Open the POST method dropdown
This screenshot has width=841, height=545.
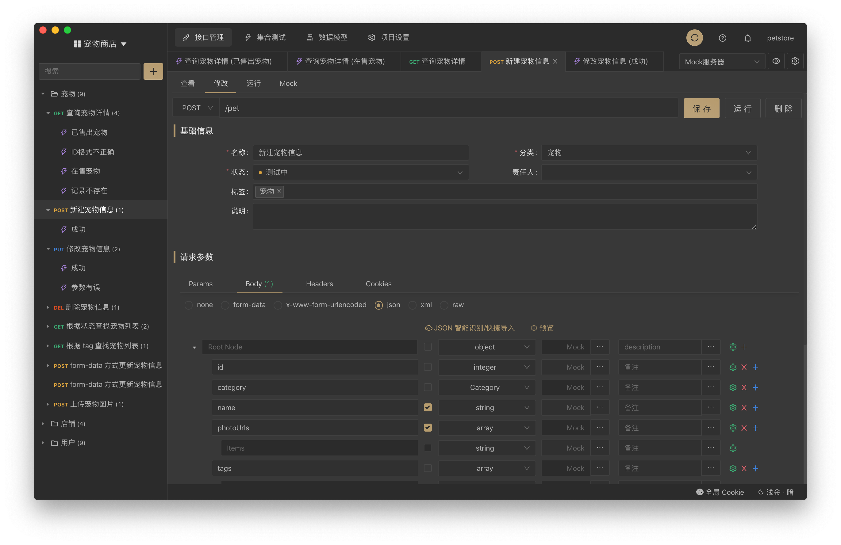195,108
